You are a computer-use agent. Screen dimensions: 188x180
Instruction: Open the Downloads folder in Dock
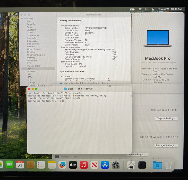click(157, 165)
